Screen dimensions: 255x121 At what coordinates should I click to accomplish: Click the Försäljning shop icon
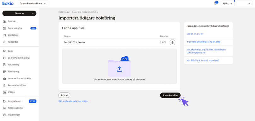pyautogui.click(x=4, y=71)
